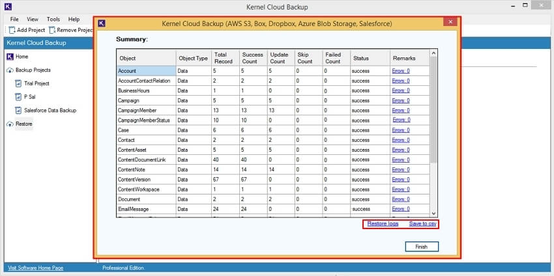Click the Failed Count column header
554x276 pixels.
click(x=336, y=58)
